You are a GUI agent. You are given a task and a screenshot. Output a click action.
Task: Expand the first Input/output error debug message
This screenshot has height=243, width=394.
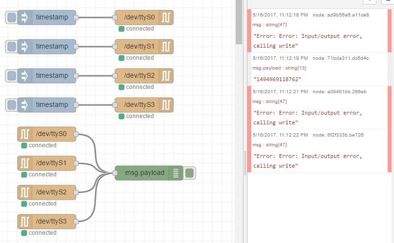pyautogui.click(x=307, y=41)
